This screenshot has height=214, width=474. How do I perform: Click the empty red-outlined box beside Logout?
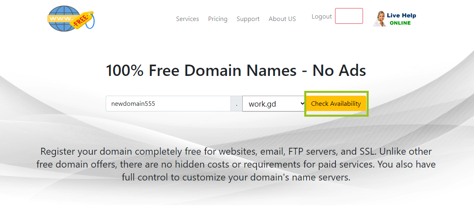(x=349, y=16)
